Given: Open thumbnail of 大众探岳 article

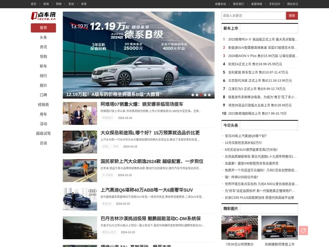Looking at the screenshot, I should click(x=80, y=142).
